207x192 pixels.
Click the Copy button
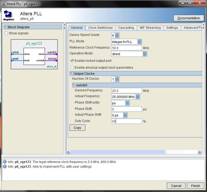point(77,128)
